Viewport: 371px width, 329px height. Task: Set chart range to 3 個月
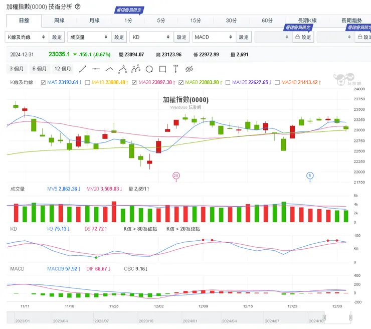pos(17,69)
